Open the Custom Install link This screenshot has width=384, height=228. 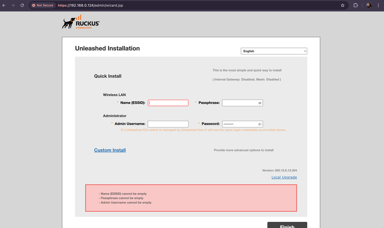(x=110, y=150)
